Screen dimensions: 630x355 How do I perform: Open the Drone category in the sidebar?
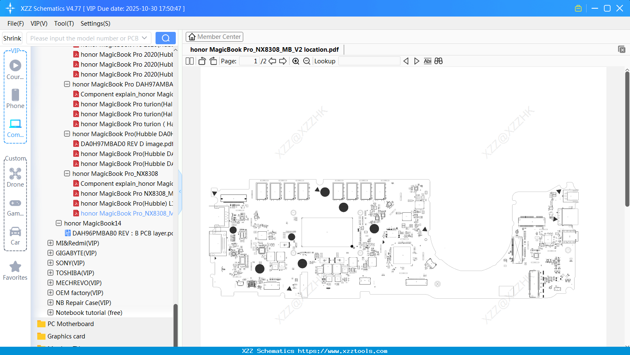pos(15,177)
